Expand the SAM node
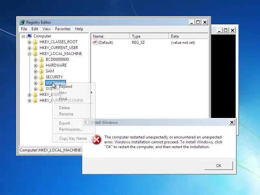The height and width of the screenshot is (195, 260). 35,71
